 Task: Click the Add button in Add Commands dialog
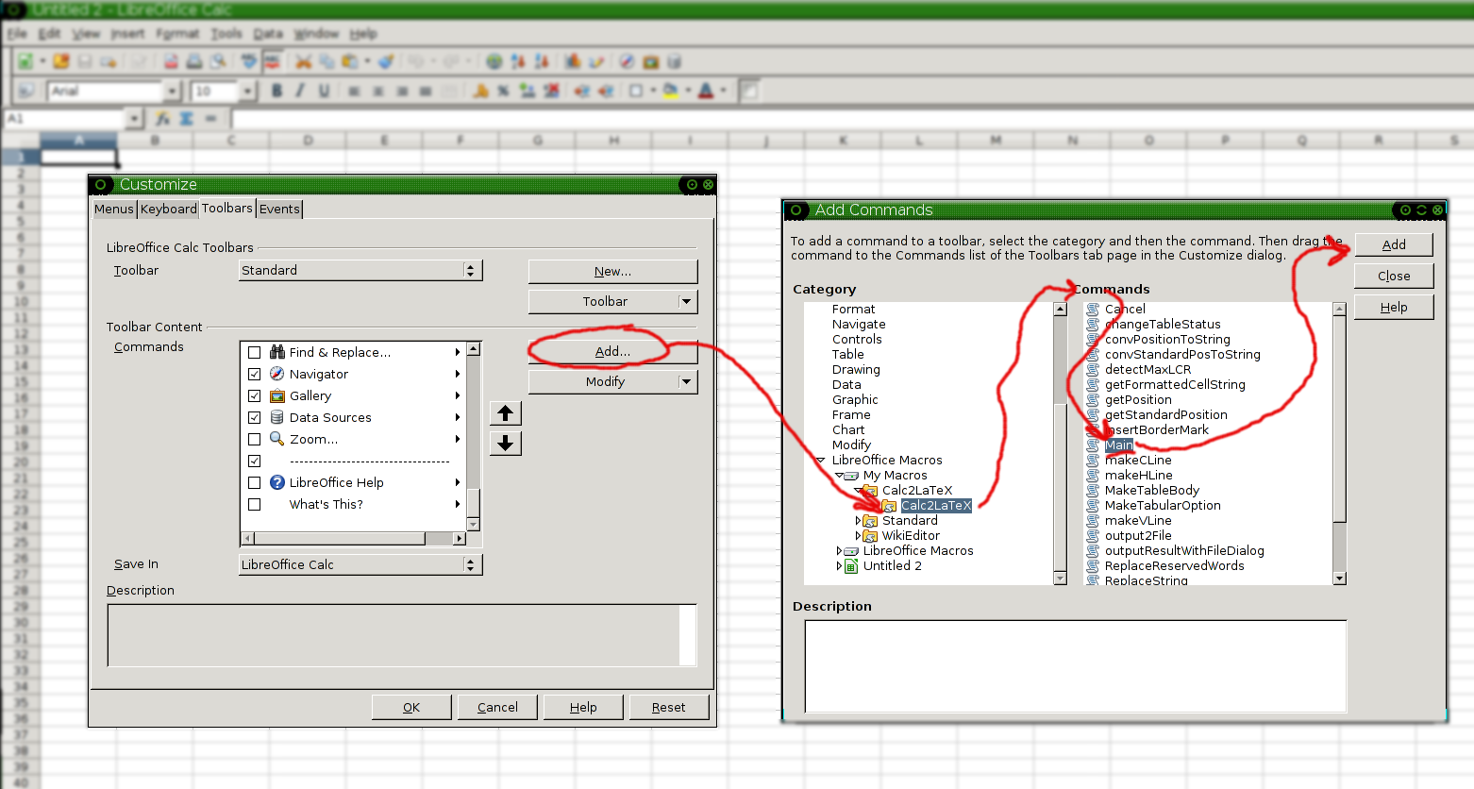[x=1393, y=244]
